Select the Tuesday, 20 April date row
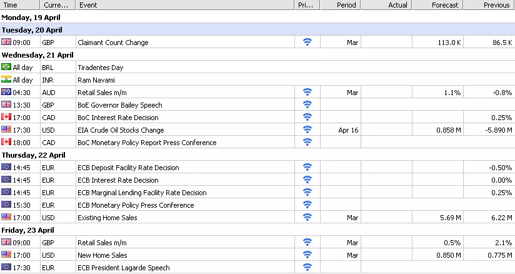The width and height of the screenshot is (515, 274). (257, 29)
